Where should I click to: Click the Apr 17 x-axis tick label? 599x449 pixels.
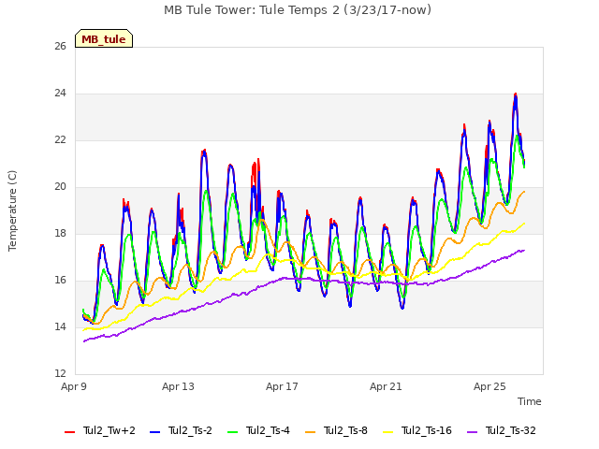click(282, 386)
